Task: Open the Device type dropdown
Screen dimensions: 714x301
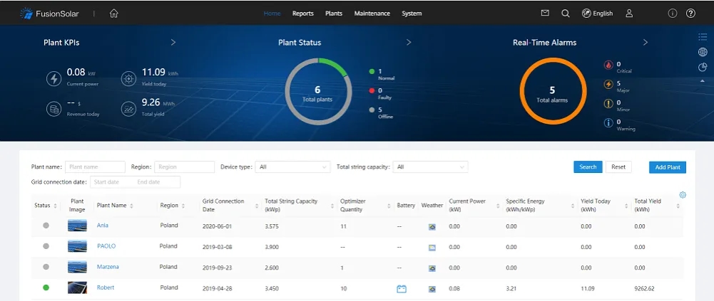Action: (x=292, y=167)
